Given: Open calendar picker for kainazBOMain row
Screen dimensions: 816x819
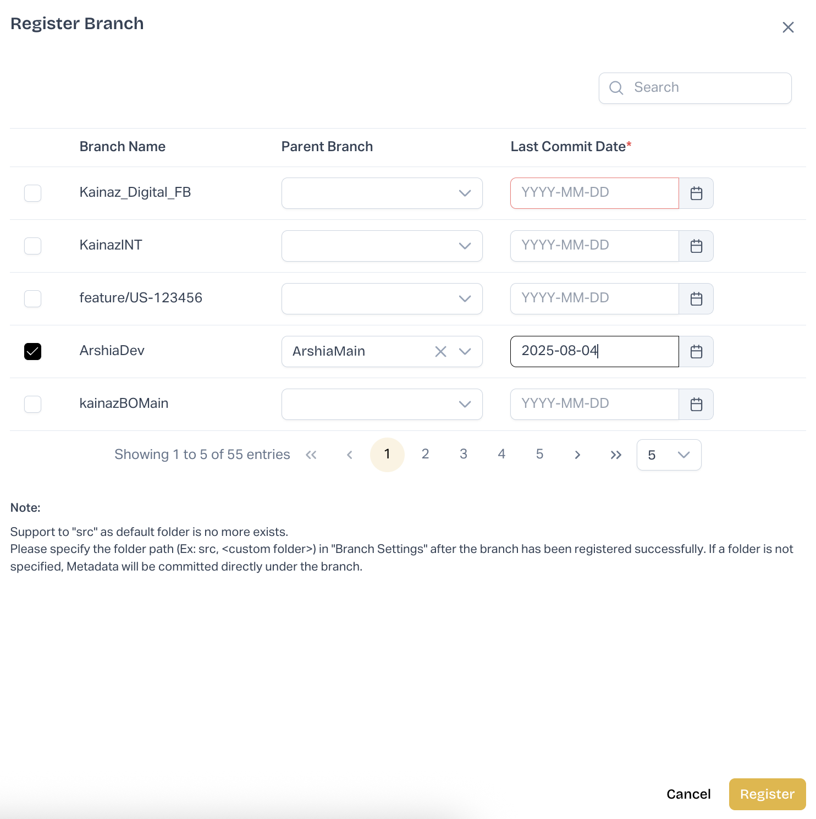Looking at the screenshot, I should point(696,405).
